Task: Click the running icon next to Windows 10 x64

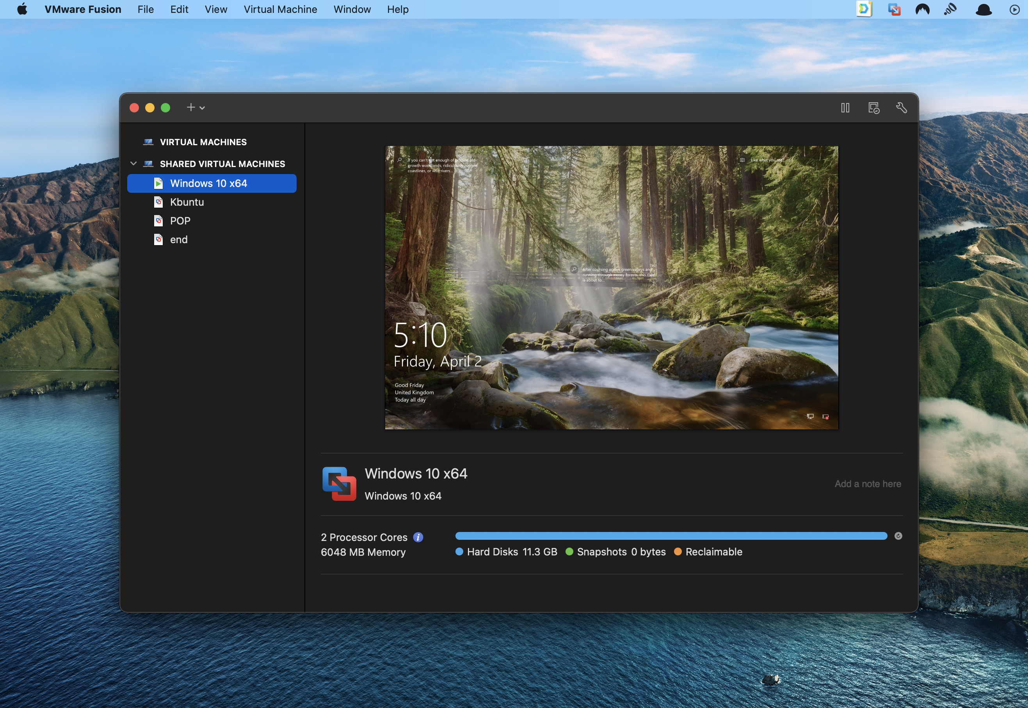Action: pyautogui.click(x=158, y=183)
